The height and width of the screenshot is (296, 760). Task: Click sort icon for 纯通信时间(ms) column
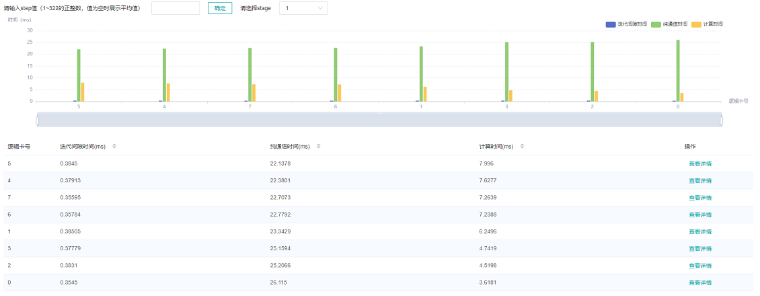click(x=318, y=146)
